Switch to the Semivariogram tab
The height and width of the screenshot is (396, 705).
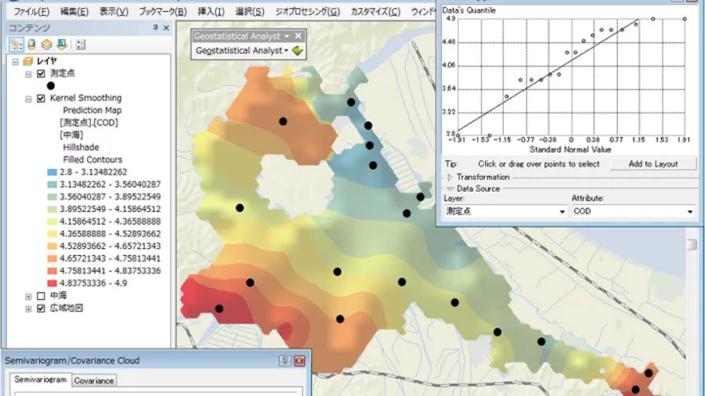(x=41, y=380)
